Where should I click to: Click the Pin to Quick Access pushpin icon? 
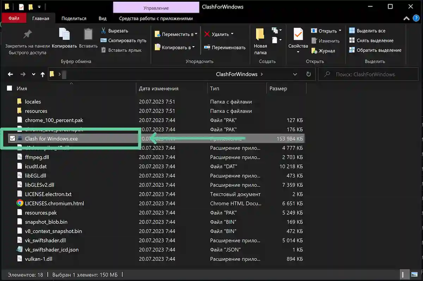tap(27, 34)
